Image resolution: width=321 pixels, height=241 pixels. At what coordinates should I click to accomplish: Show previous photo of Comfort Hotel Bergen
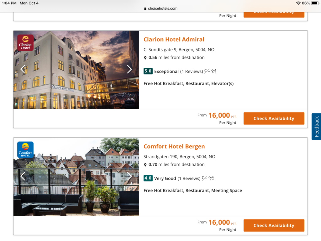pos(23,176)
